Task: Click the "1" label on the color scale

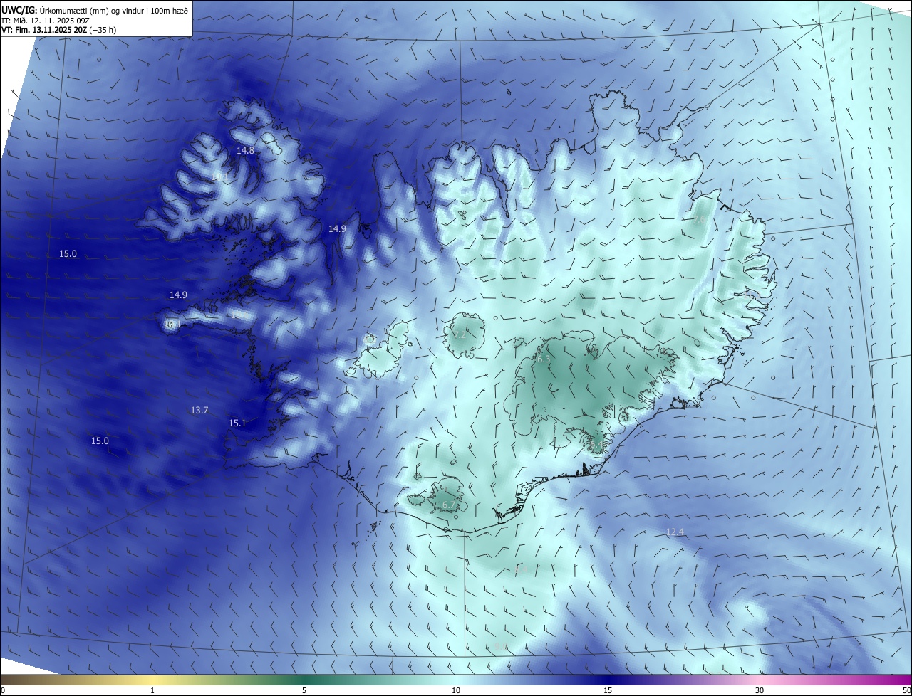Action: 152,690
